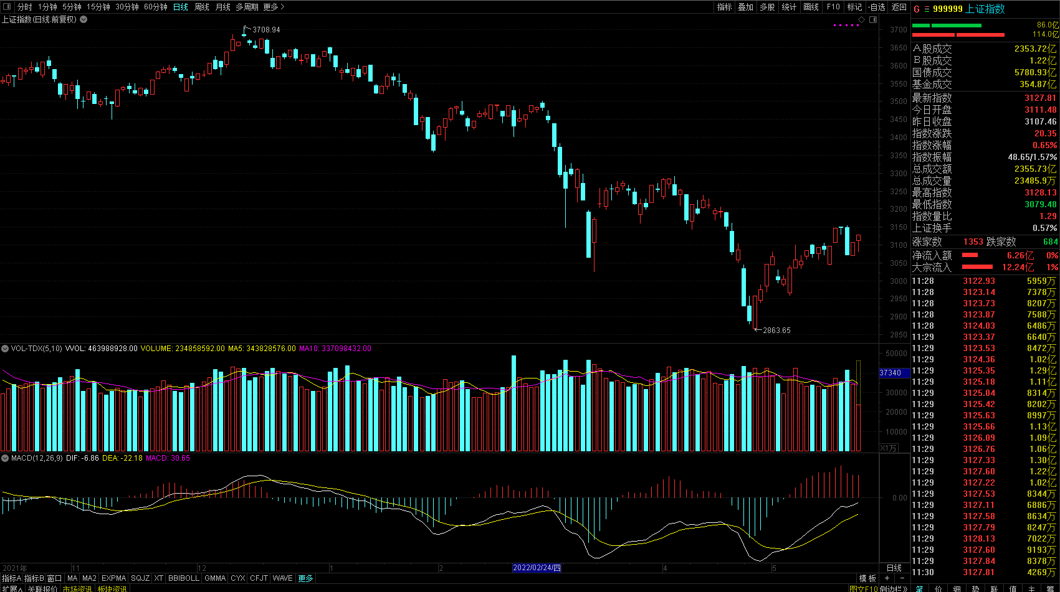The image size is (1060, 592).
Task: Select the 15分钟 period
Action: pyautogui.click(x=98, y=7)
